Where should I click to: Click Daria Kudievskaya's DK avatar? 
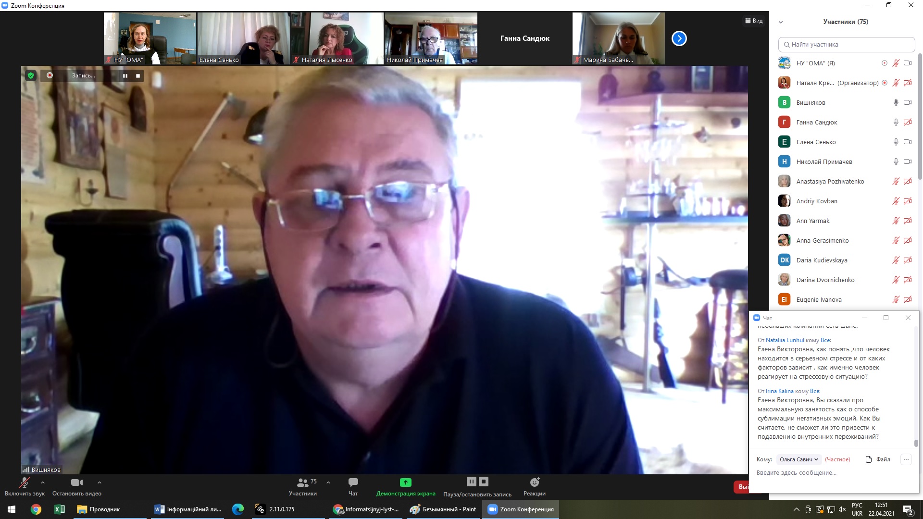(784, 260)
